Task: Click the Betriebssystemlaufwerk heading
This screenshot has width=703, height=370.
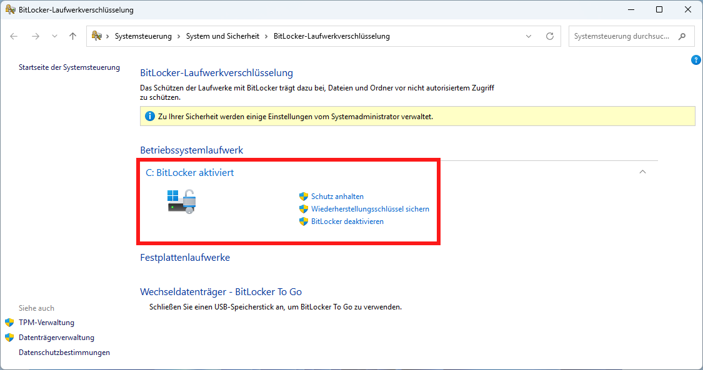Action: [191, 150]
